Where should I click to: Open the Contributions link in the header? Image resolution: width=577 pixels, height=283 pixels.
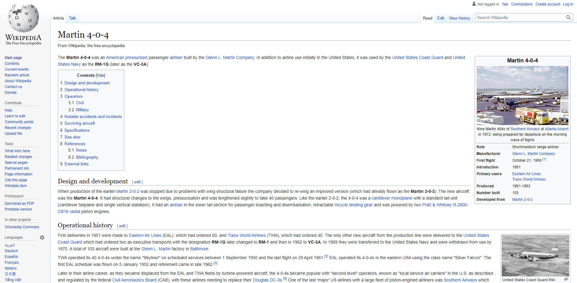click(522, 4)
